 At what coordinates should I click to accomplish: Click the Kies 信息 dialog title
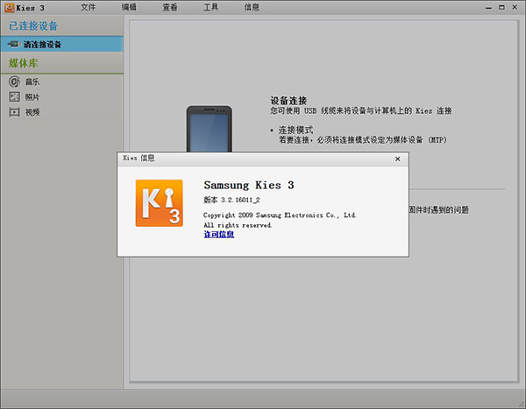click(x=139, y=158)
